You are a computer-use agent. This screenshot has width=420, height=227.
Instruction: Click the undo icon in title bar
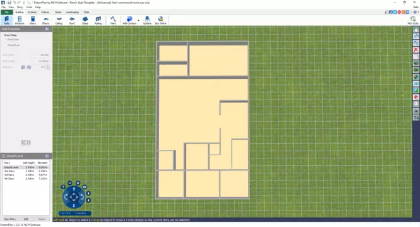[x=15, y=3]
